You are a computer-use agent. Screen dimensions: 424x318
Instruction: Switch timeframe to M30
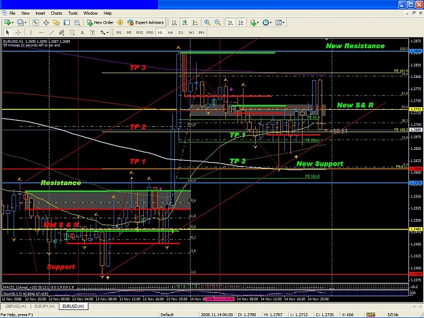(150, 33)
